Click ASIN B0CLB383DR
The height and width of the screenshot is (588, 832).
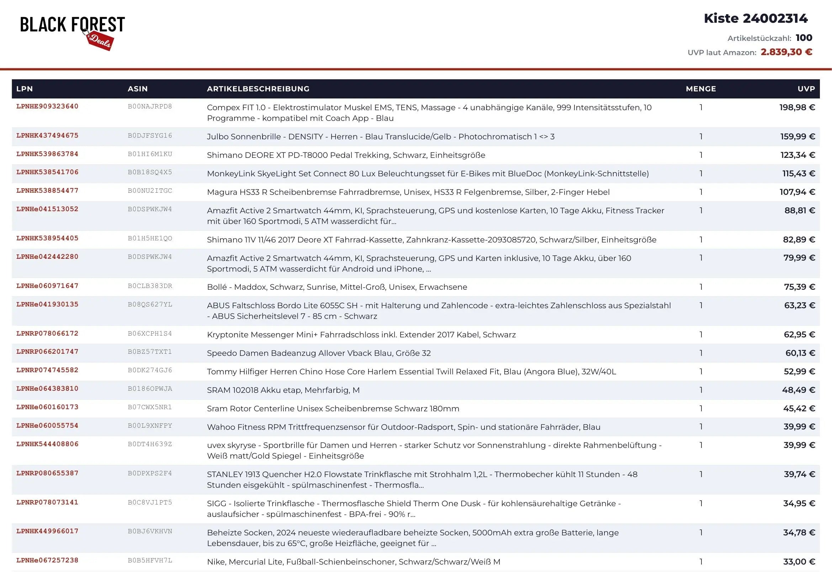point(150,287)
